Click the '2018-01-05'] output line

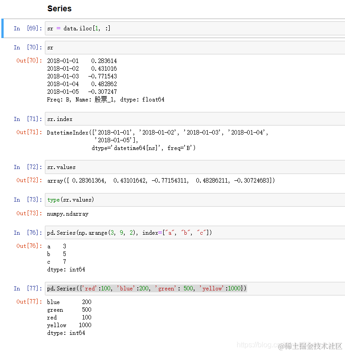[116, 140]
